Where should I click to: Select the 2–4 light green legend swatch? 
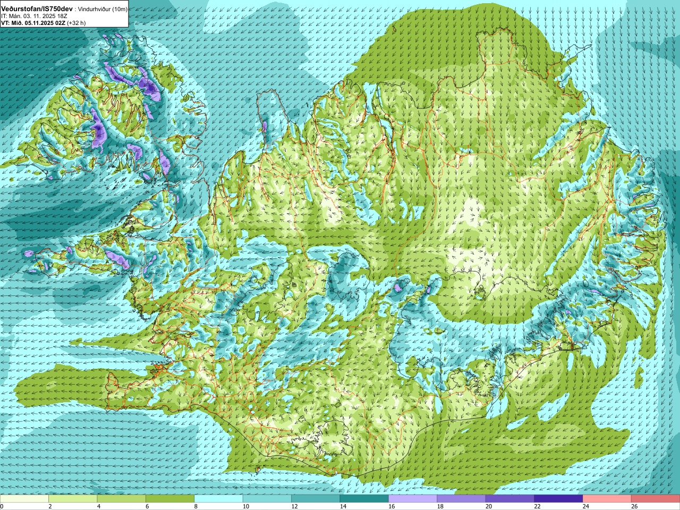pos(73,499)
